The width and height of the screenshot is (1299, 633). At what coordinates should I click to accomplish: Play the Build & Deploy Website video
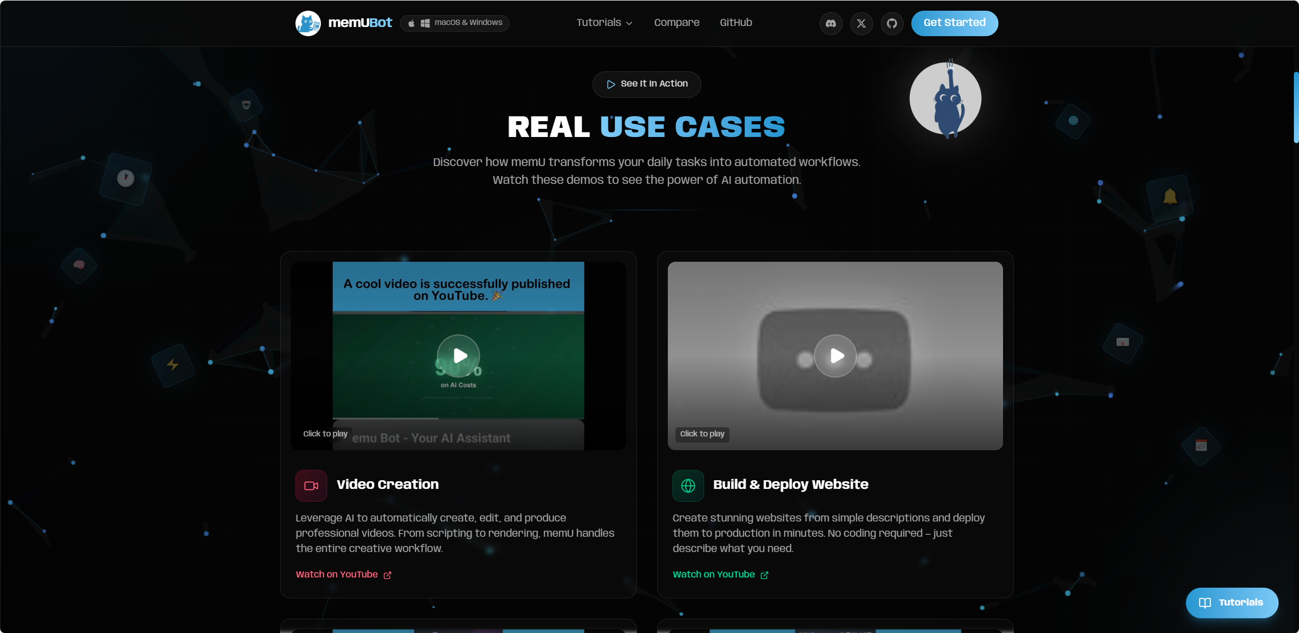coord(835,355)
